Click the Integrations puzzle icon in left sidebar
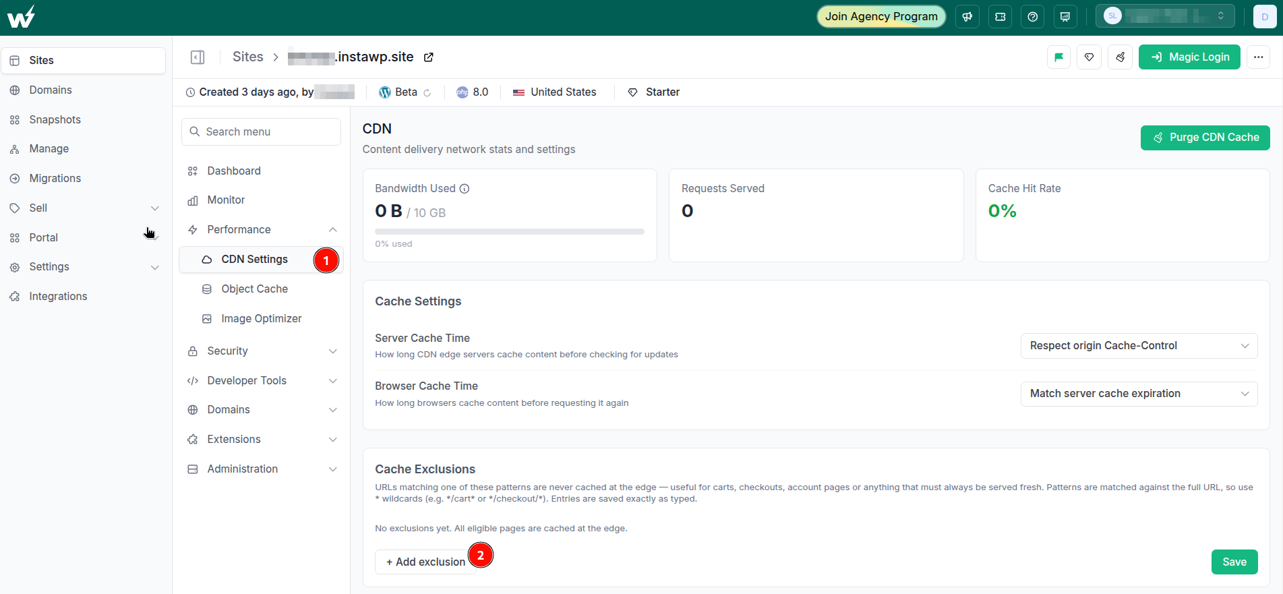The image size is (1283, 594). point(15,297)
